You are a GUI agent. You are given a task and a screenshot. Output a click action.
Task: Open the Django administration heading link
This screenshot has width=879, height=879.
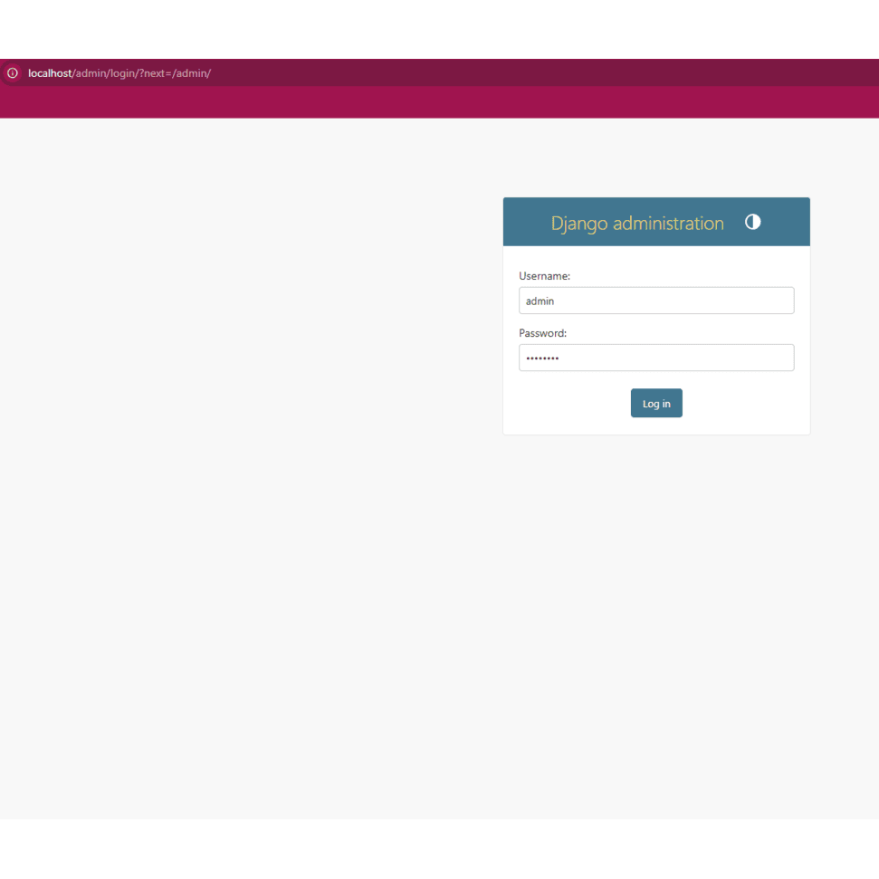637,223
